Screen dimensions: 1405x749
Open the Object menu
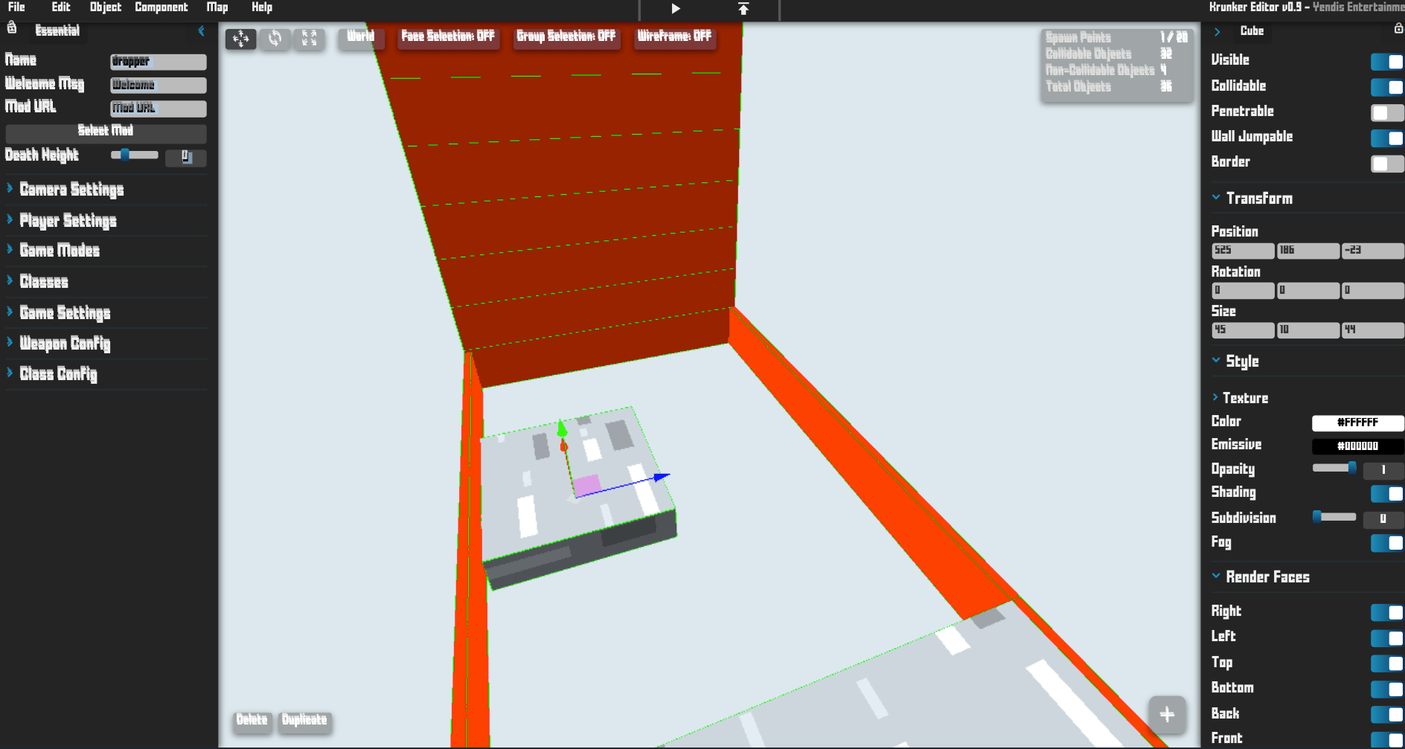[x=104, y=7]
